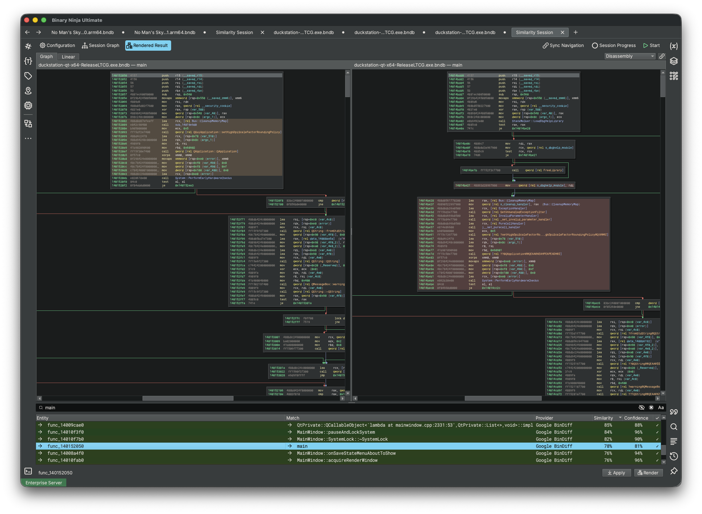Screen dimensions: 702x514
Task: Open the cross references quote icon
Action: click(674, 412)
